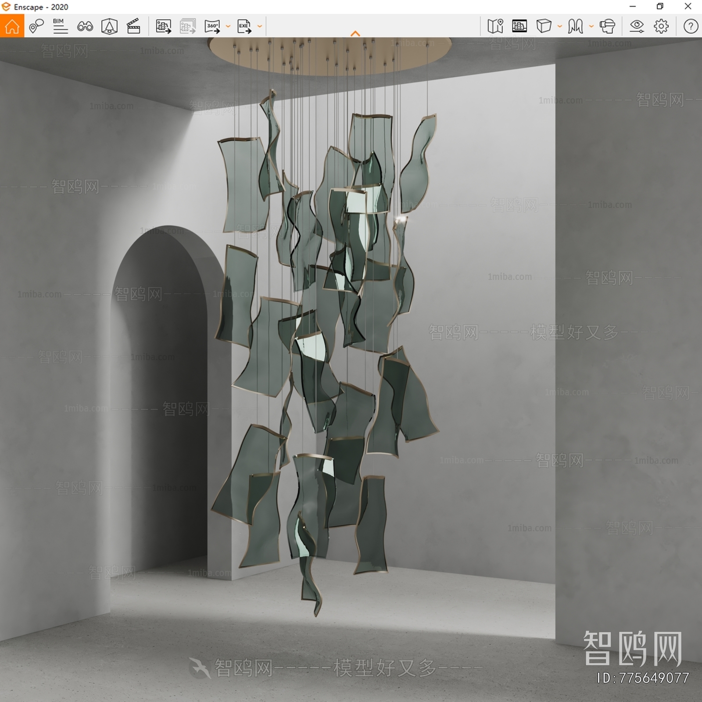Export a 360° panorama

pyautogui.click(x=213, y=26)
